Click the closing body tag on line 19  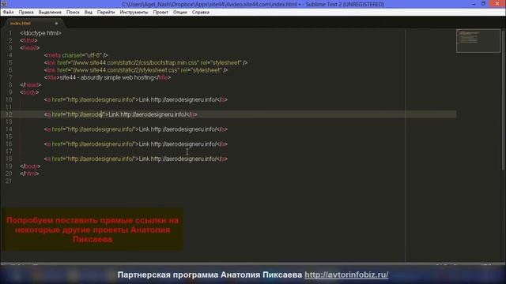[x=30, y=166]
